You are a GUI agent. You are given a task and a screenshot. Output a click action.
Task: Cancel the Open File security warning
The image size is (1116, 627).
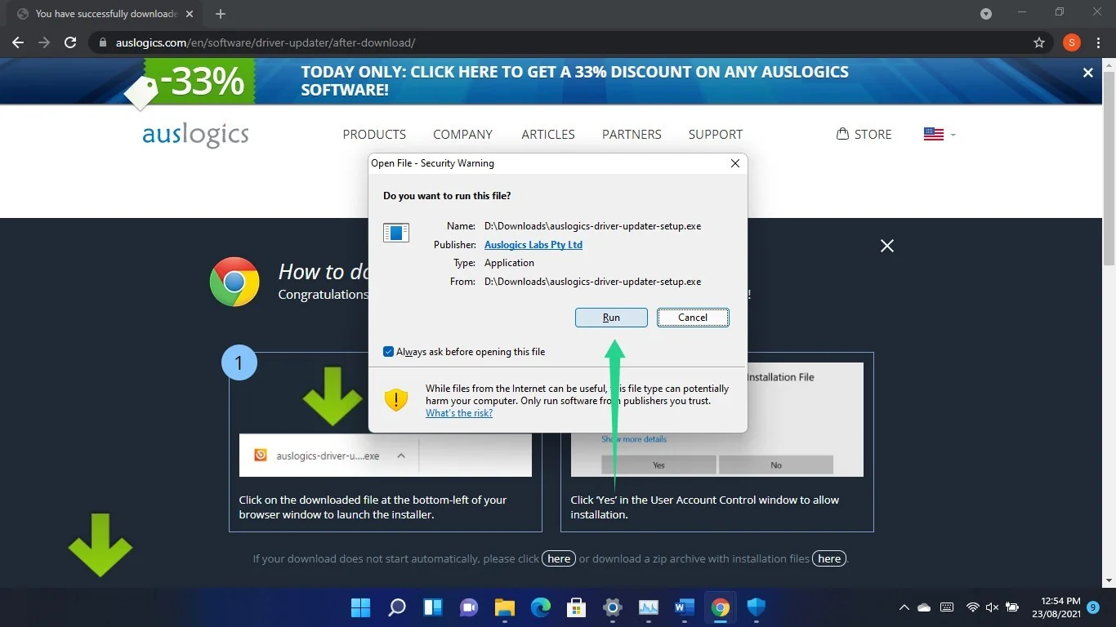[693, 318]
